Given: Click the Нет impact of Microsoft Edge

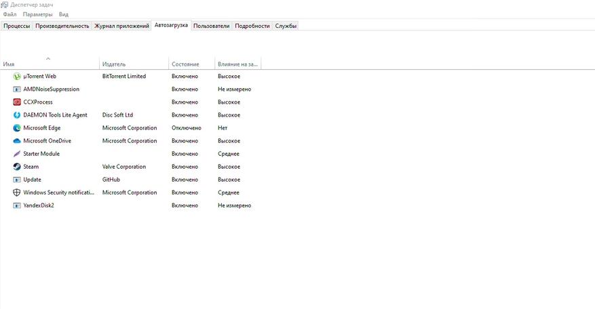Looking at the screenshot, I should pos(223,128).
